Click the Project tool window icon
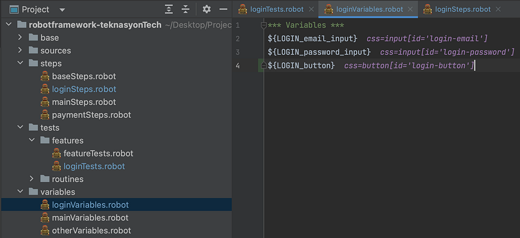Image resolution: width=520 pixels, height=238 pixels. pos(14,10)
